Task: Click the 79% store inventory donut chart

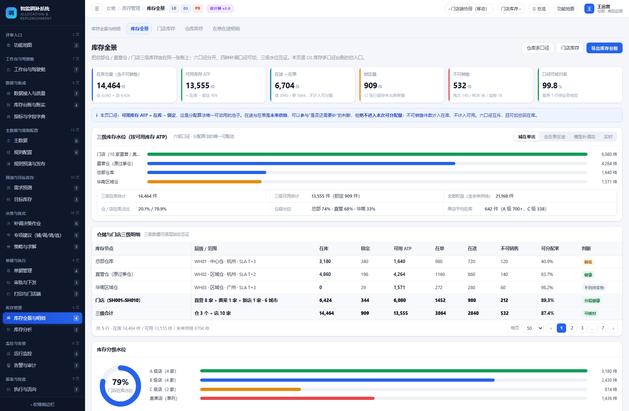Action: (120, 386)
